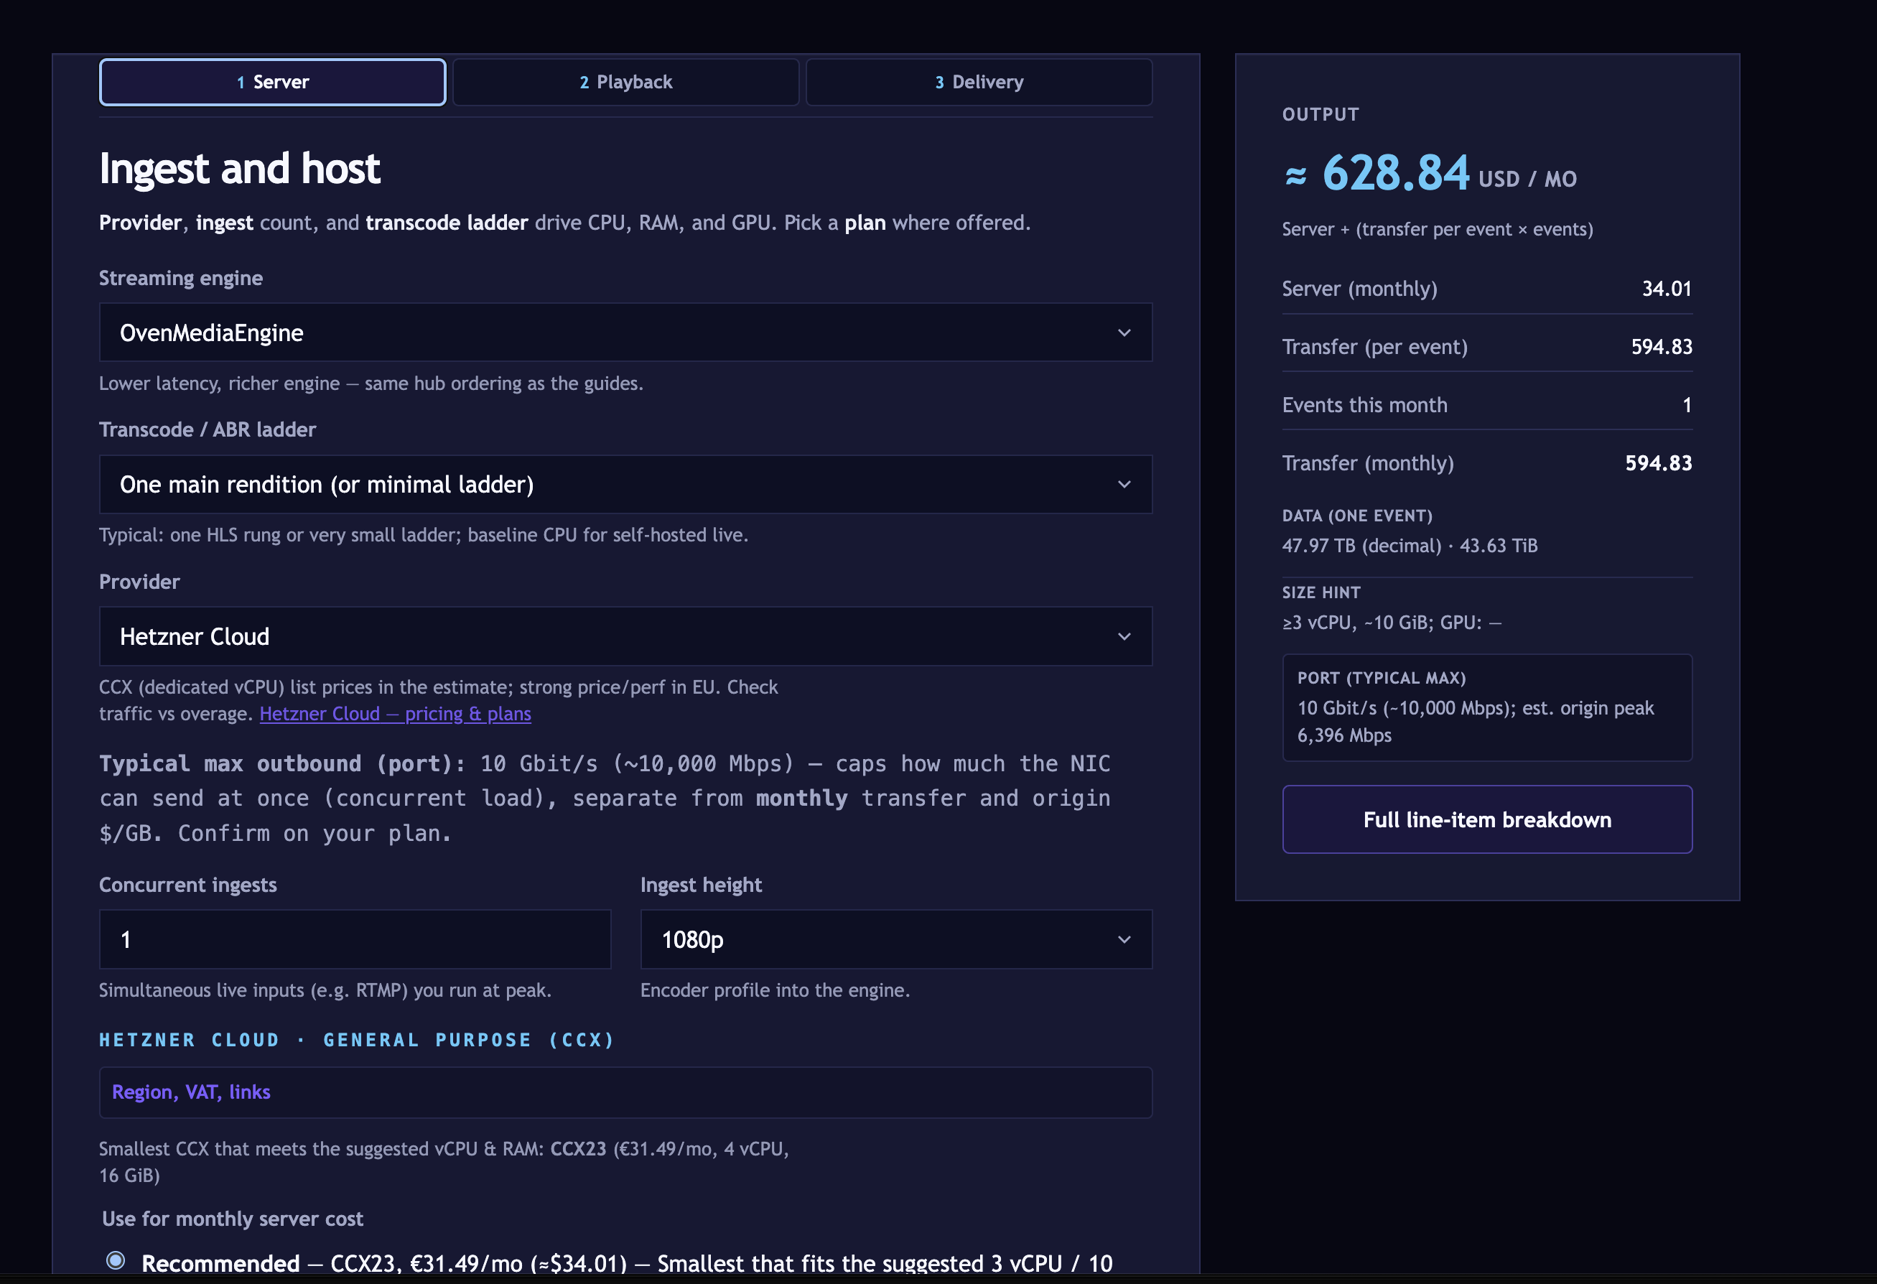Click the Transfer (per event) line item
The height and width of the screenshot is (1284, 1877).
(1487, 346)
